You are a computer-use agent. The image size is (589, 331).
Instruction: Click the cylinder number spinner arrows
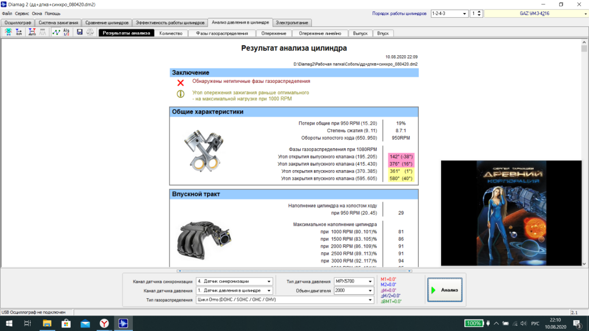tap(479, 14)
